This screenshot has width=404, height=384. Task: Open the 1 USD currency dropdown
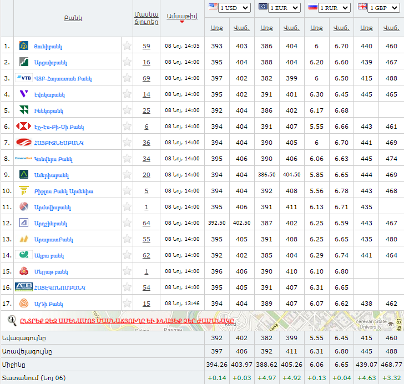(x=234, y=8)
